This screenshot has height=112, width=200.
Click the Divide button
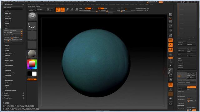182,88
